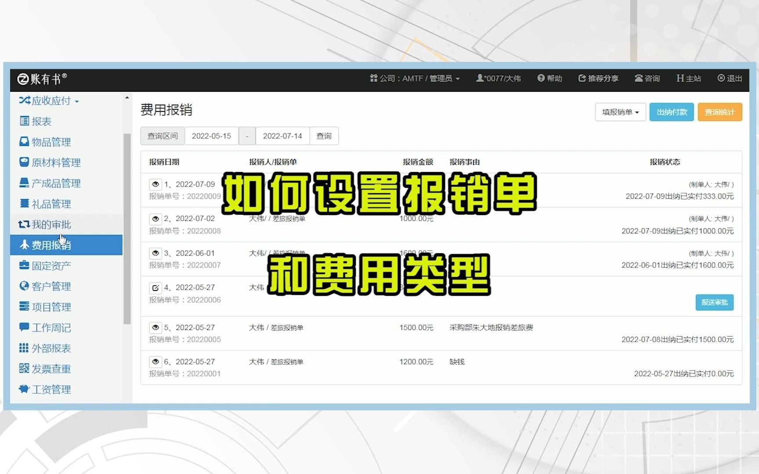This screenshot has width=759, height=474.
Task: Click the 出纳付款 button
Action: [672, 112]
